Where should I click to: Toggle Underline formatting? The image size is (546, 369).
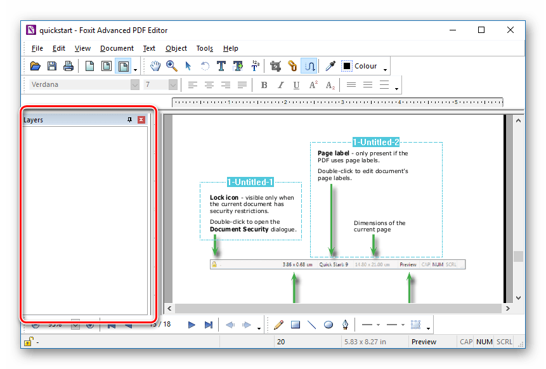click(x=296, y=85)
